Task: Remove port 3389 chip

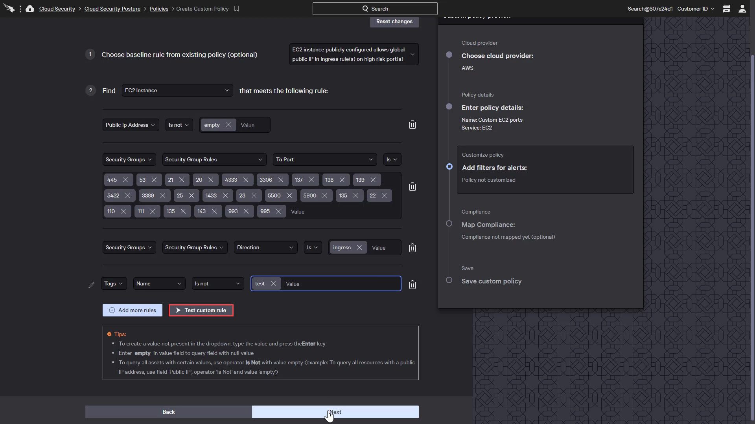Action: 163,196
